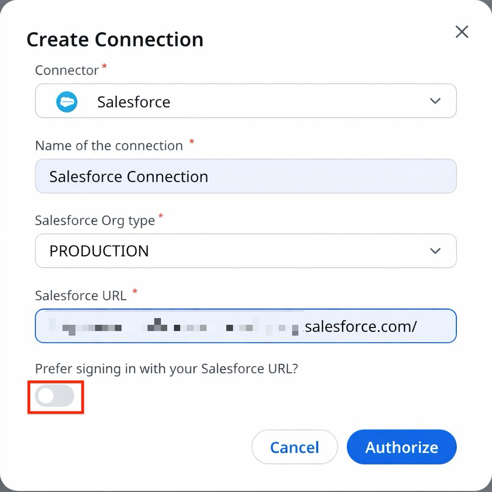Open the Salesforce Org type PRODUCTION dropdown
Screen dimensions: 492x492
pos(246,251)
